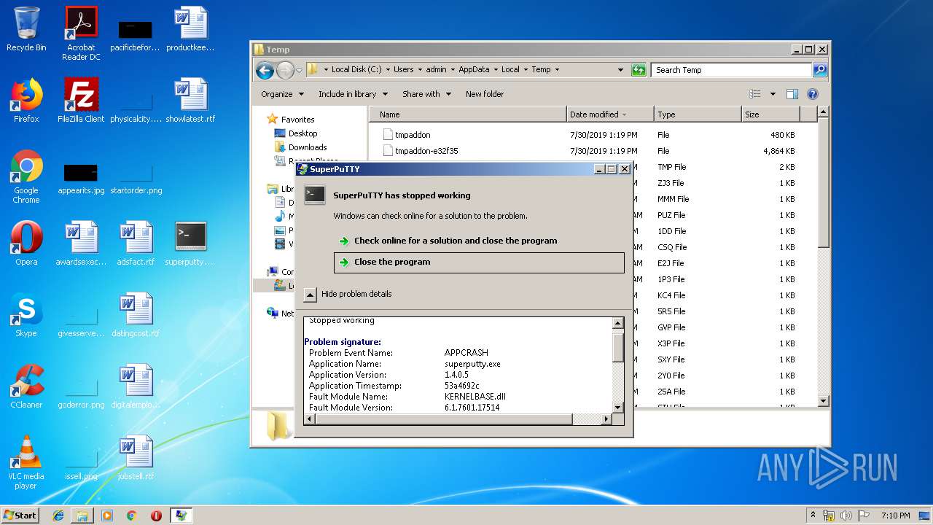Select datingcost.rtf document on desktop

tap(136, 315)
